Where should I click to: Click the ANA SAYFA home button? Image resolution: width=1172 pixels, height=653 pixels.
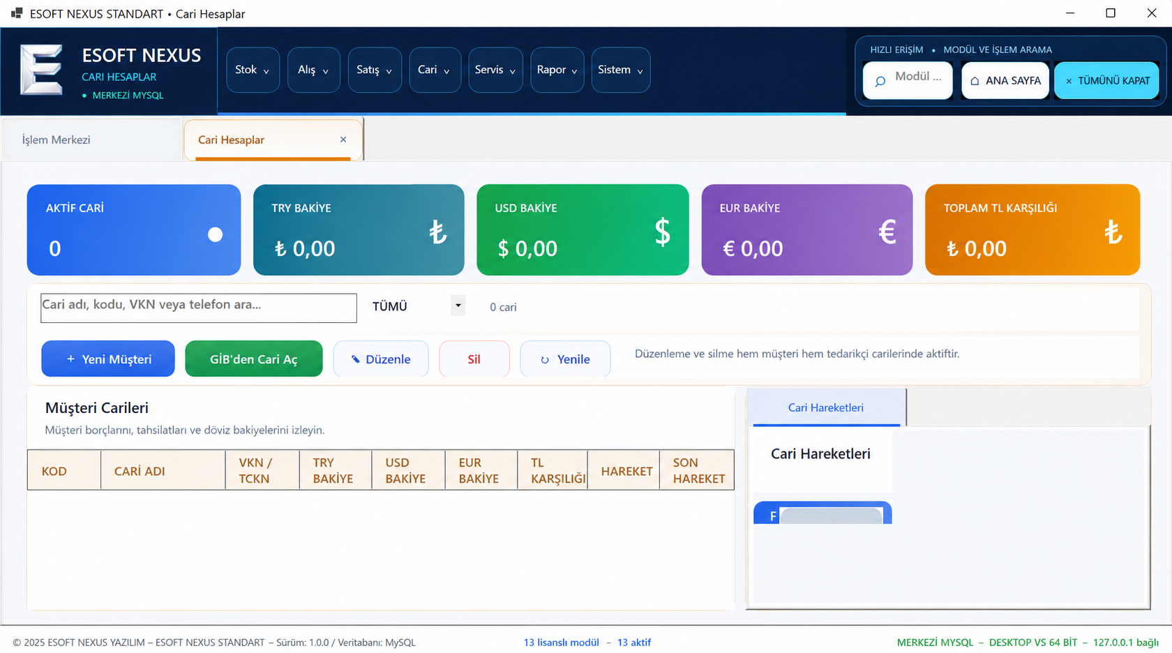pos(1005,81)
